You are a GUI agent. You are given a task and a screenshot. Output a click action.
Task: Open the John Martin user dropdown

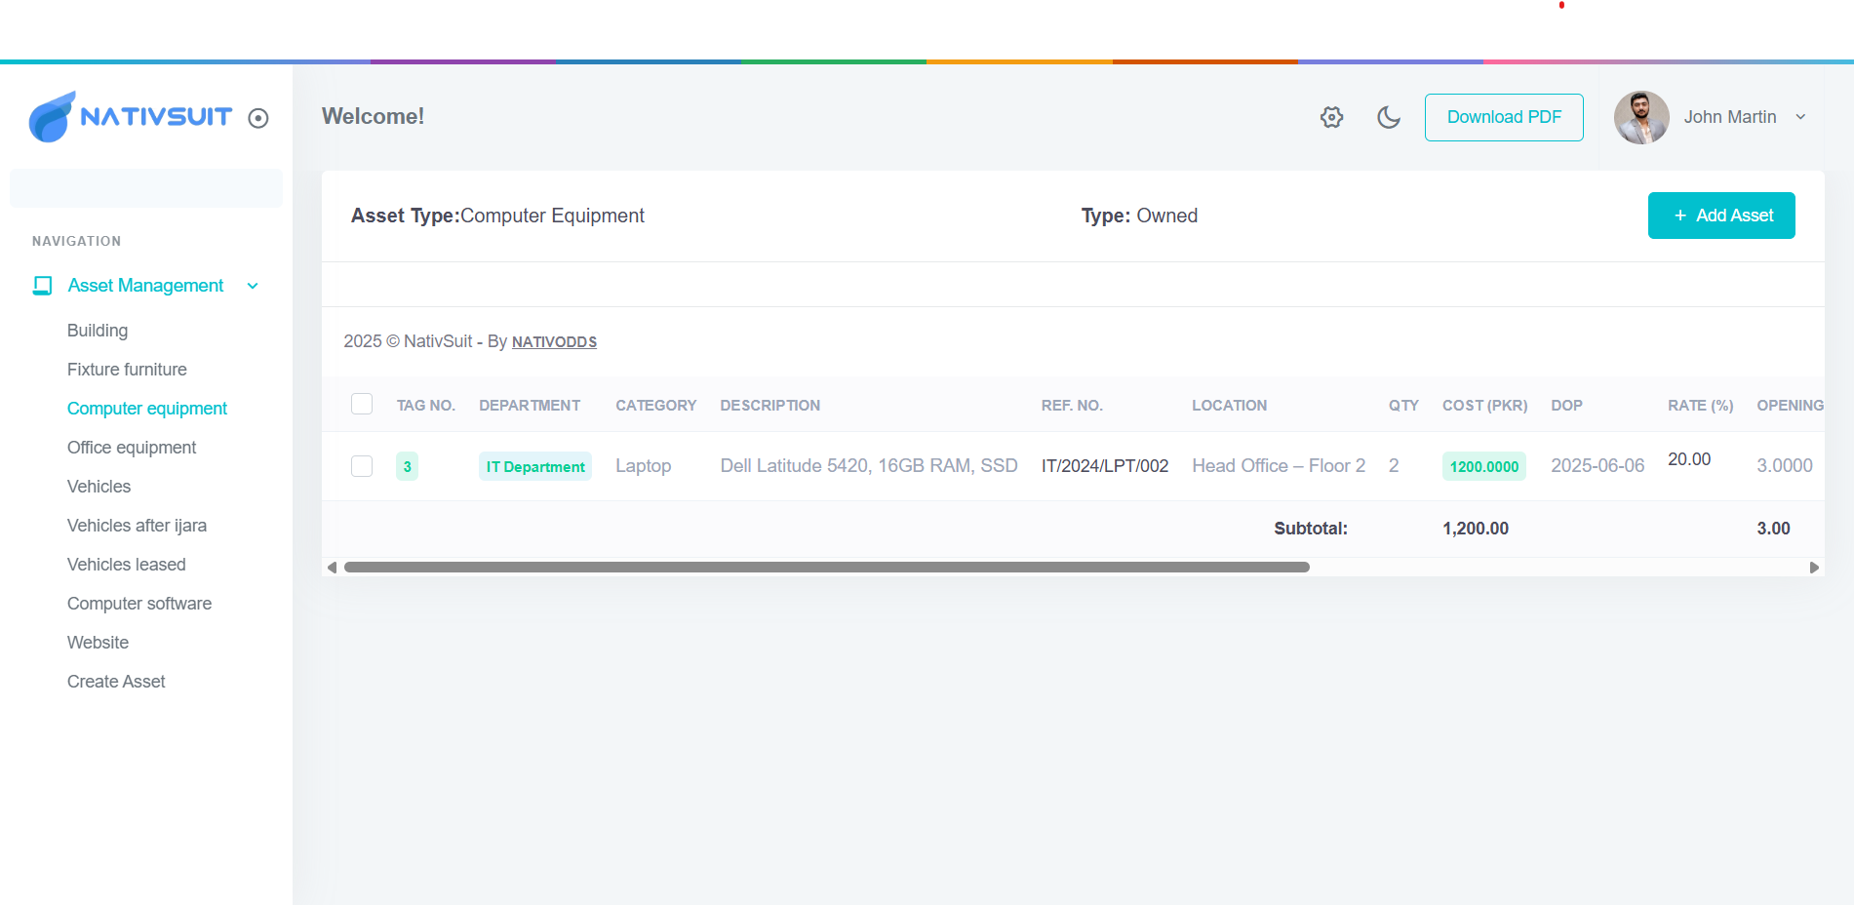coord(1799,117)
